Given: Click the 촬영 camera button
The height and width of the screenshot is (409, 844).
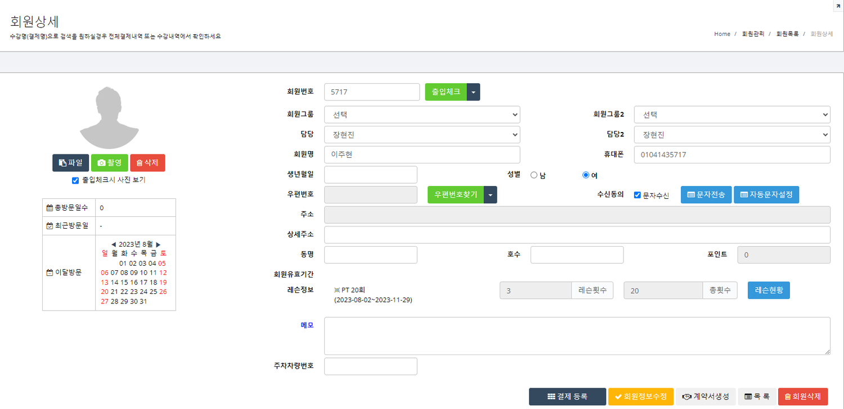Looking at the screenshot, I should pyautogui.click(x=110, y=163).
